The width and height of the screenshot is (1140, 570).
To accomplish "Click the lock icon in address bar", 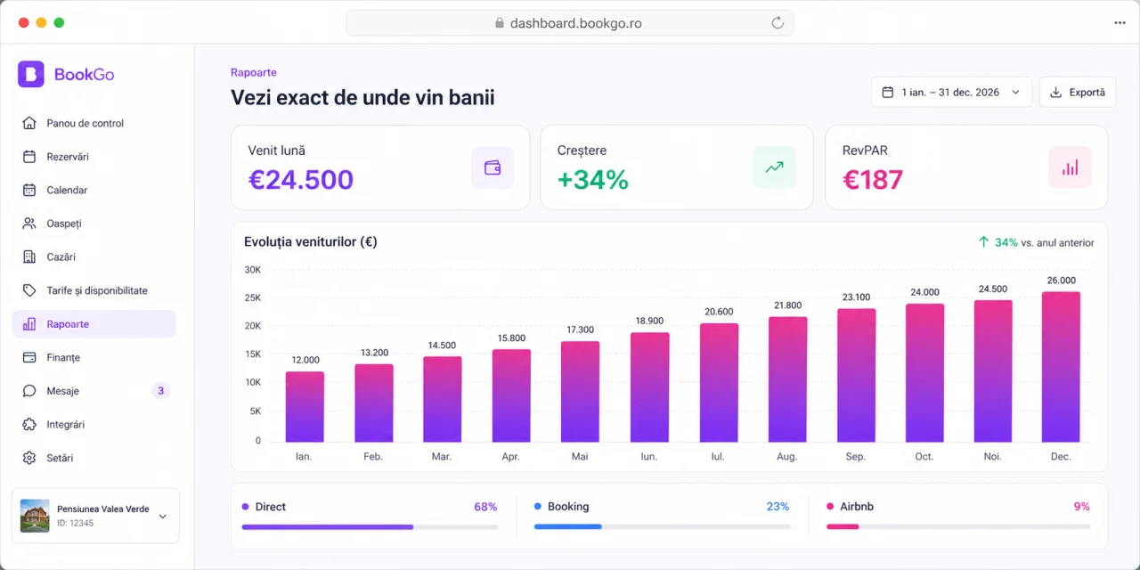I will (x=500, y=23).
